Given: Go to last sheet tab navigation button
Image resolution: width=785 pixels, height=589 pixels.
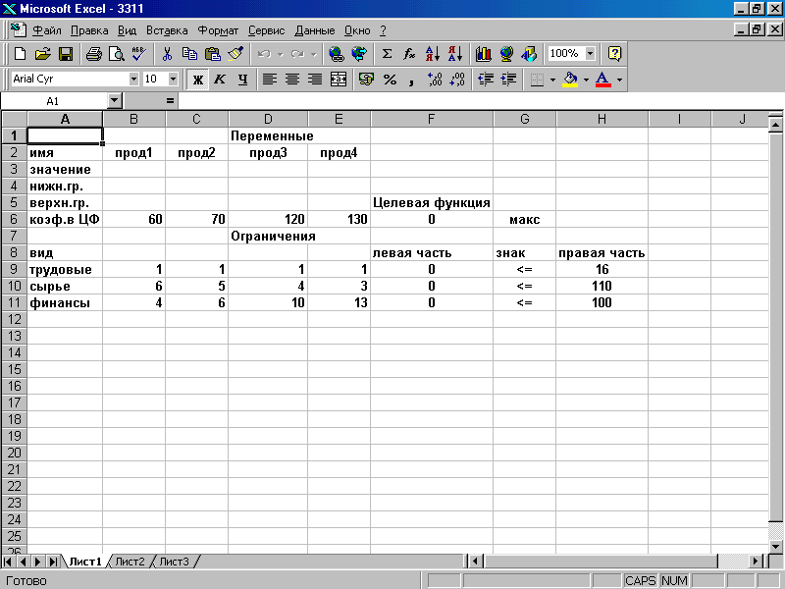Looking at the screenshot, I should 53,562.
